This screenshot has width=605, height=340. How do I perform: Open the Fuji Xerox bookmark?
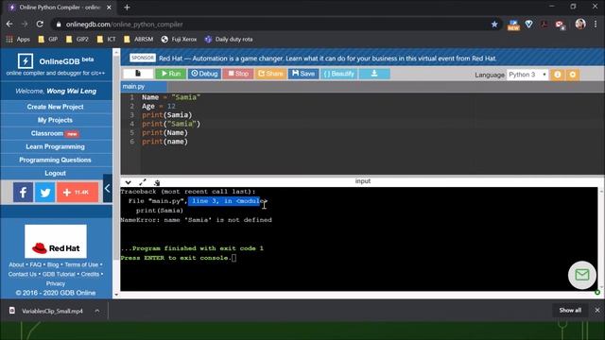179,40
